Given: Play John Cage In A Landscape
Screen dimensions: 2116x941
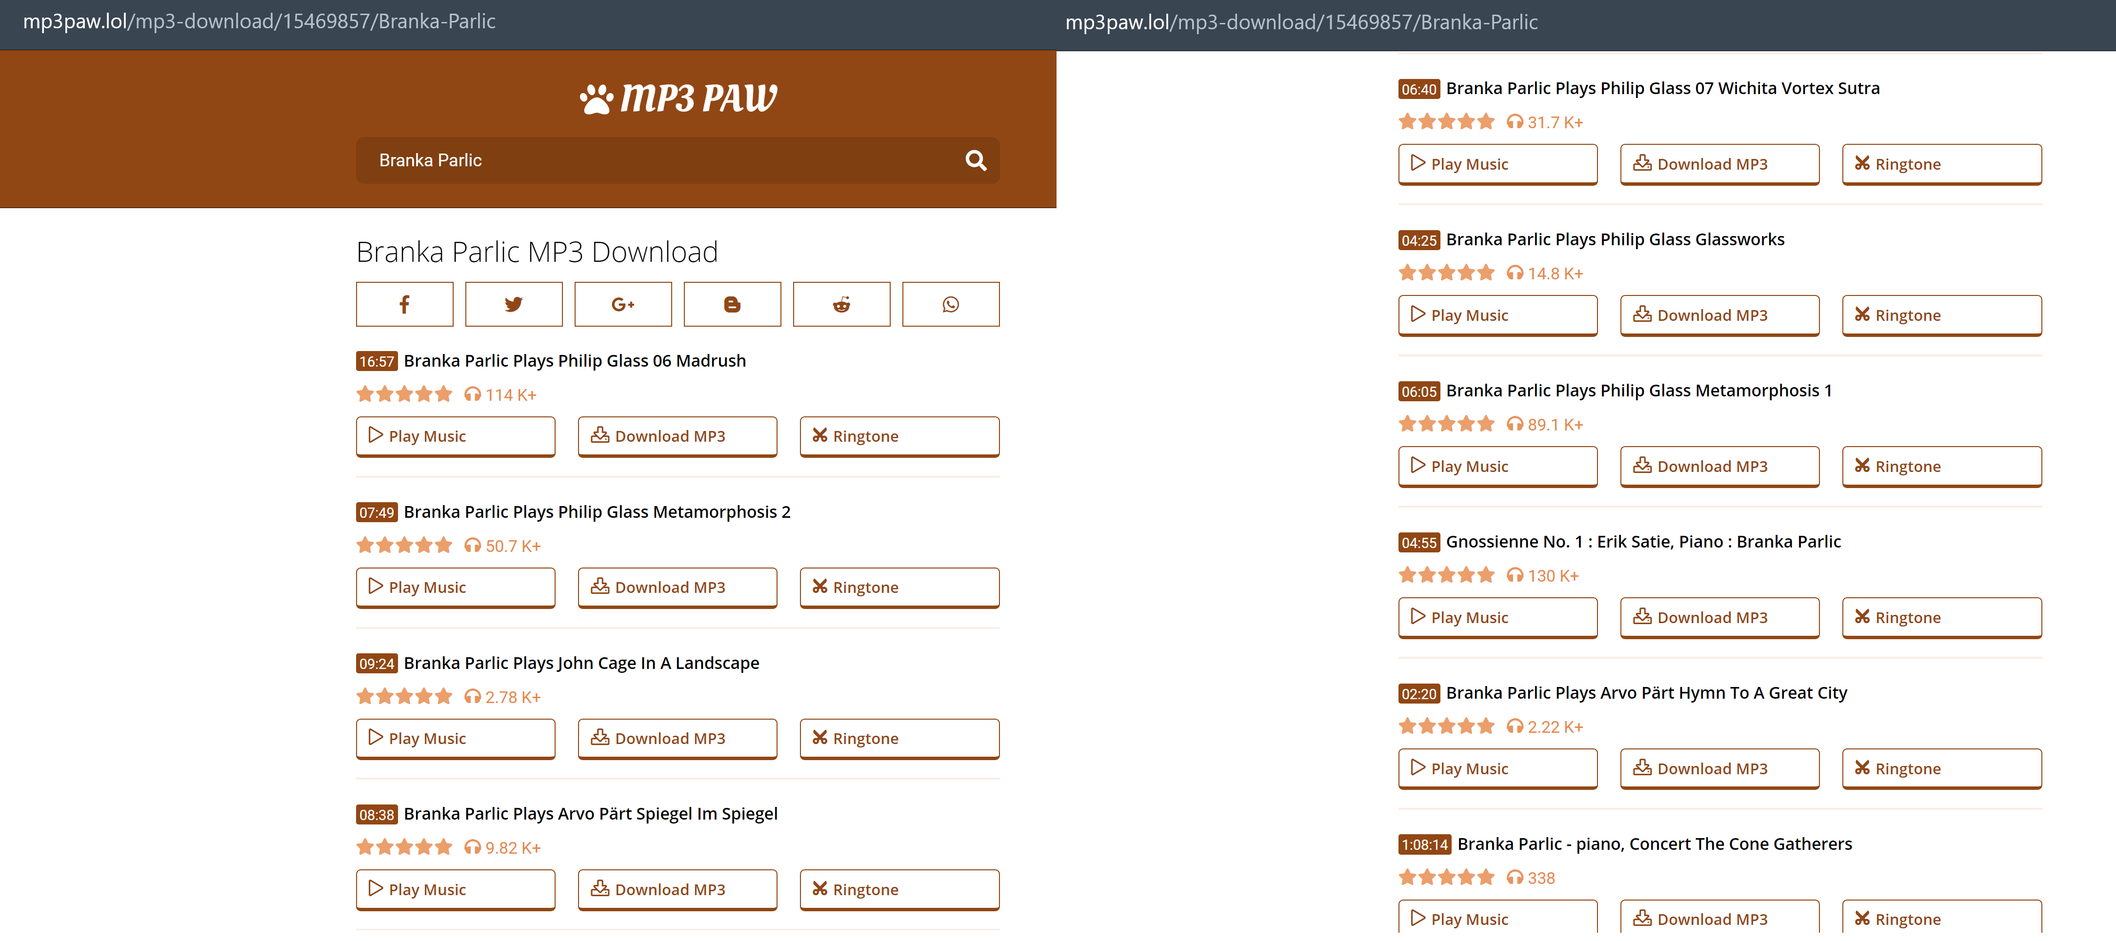Looking at the screenshot, I should (455, 738).
